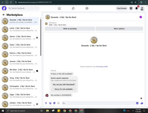Image resolution: width=148 pixels, height=113 pixels.
Task: Send quick response "Sorry, it's not available."
Action: pyautogui.click(x=64, y=89)
